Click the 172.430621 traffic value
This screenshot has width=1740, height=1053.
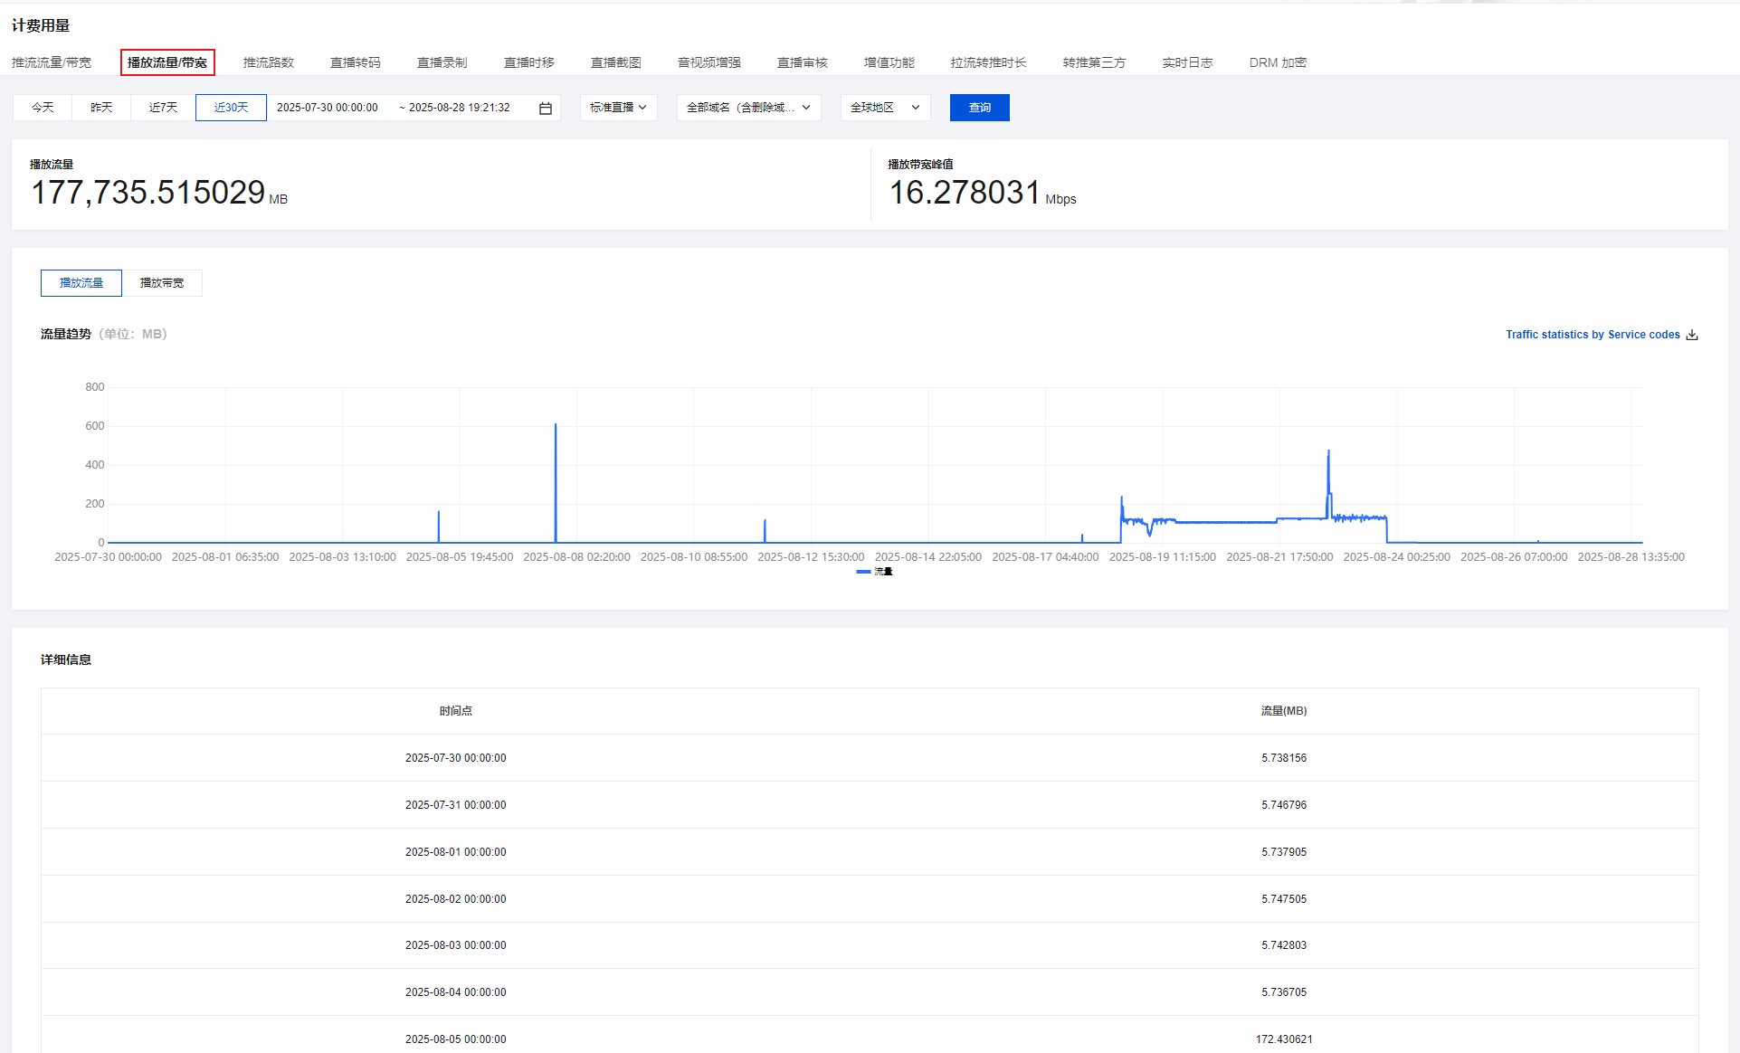click(x=1284, y=1039)
